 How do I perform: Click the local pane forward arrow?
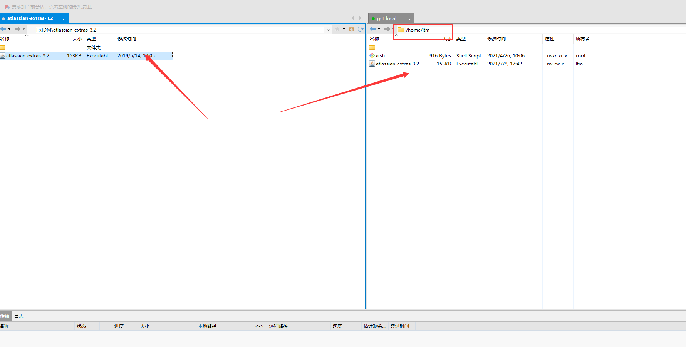(17, 29)
